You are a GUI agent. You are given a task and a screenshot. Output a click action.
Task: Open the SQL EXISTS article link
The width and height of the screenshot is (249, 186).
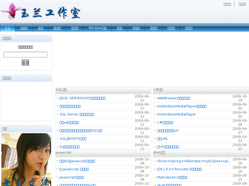tap(73, 139)
